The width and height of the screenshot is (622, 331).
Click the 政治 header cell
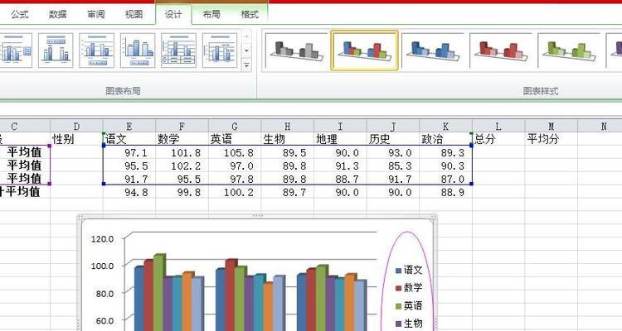(x=445, y=139)
